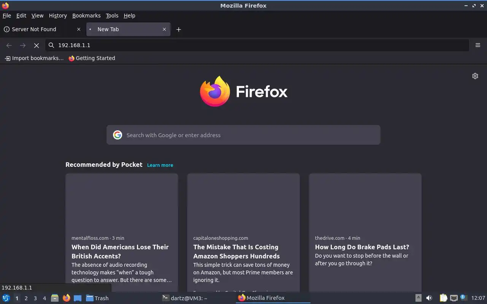Open the How Long Do Brake Pads Last article
The width and height of the screenshot is (487, 304).
tap(362, 247)
